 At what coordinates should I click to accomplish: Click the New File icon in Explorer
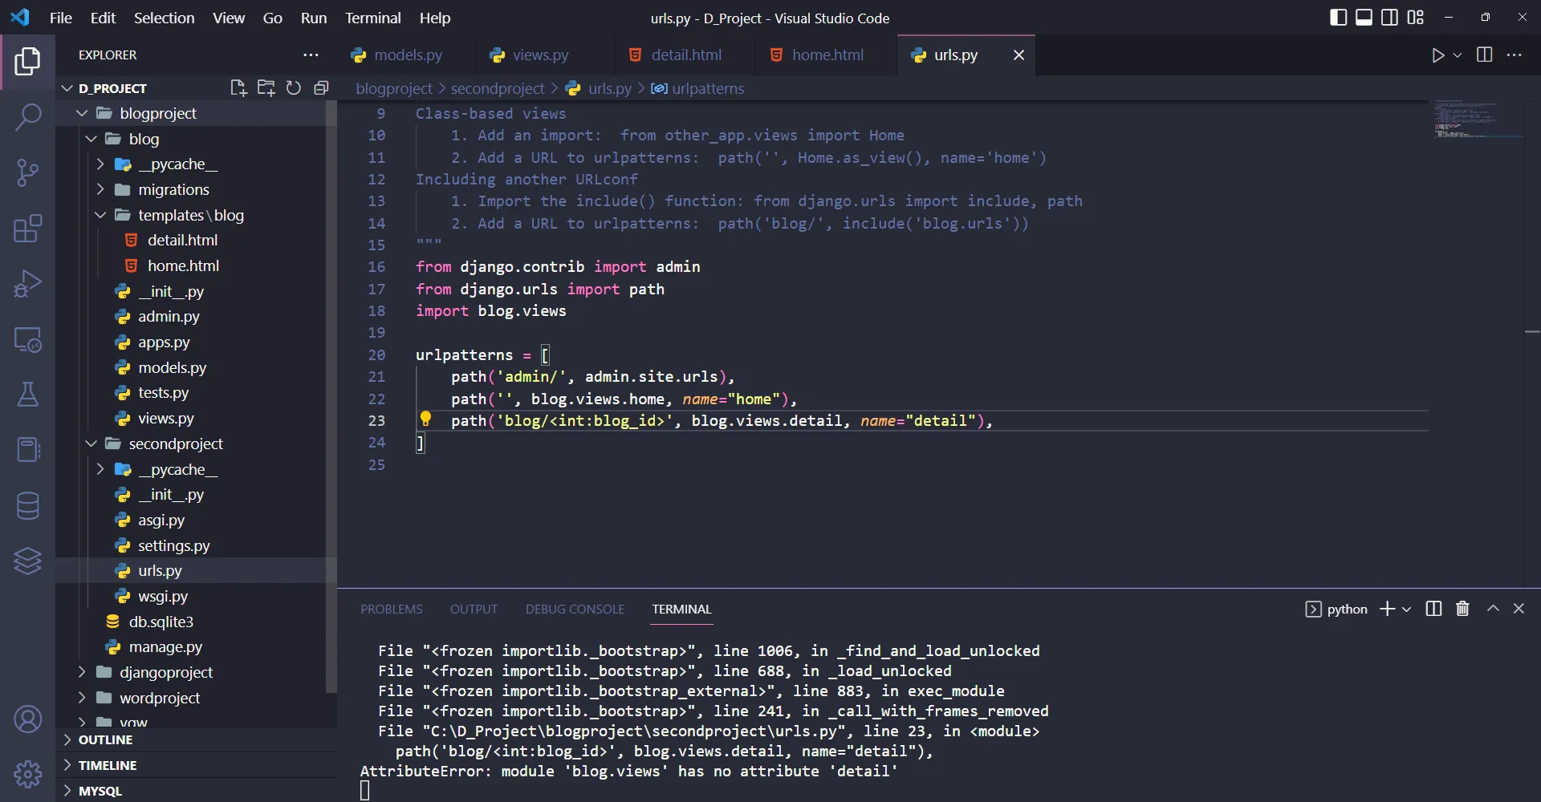238,88
